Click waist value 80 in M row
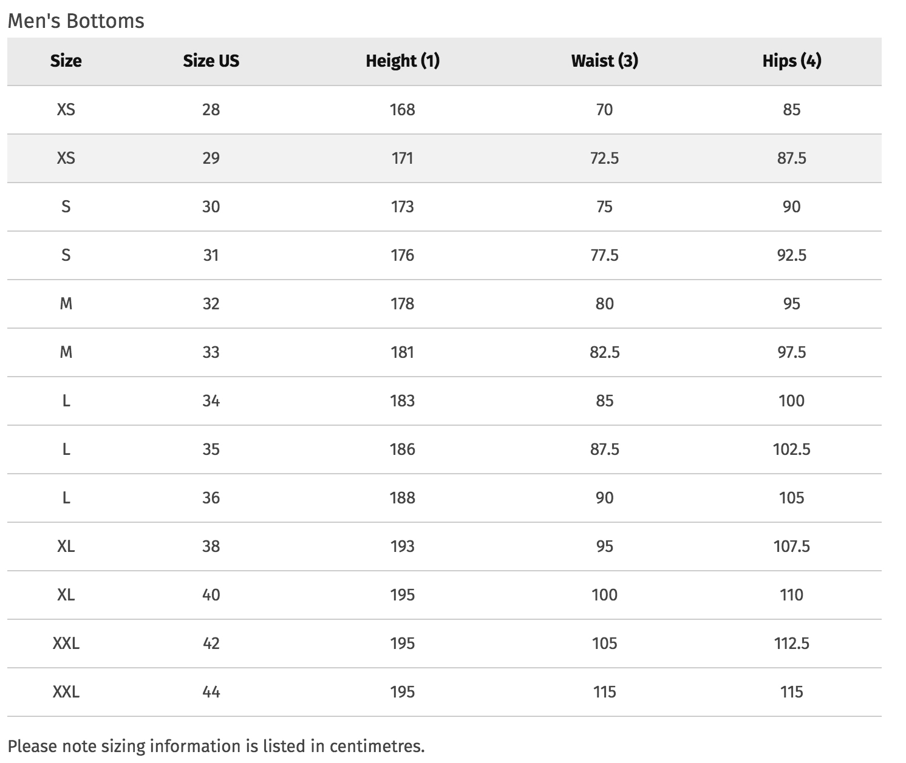Screen dimensions: 906x763 604,304
